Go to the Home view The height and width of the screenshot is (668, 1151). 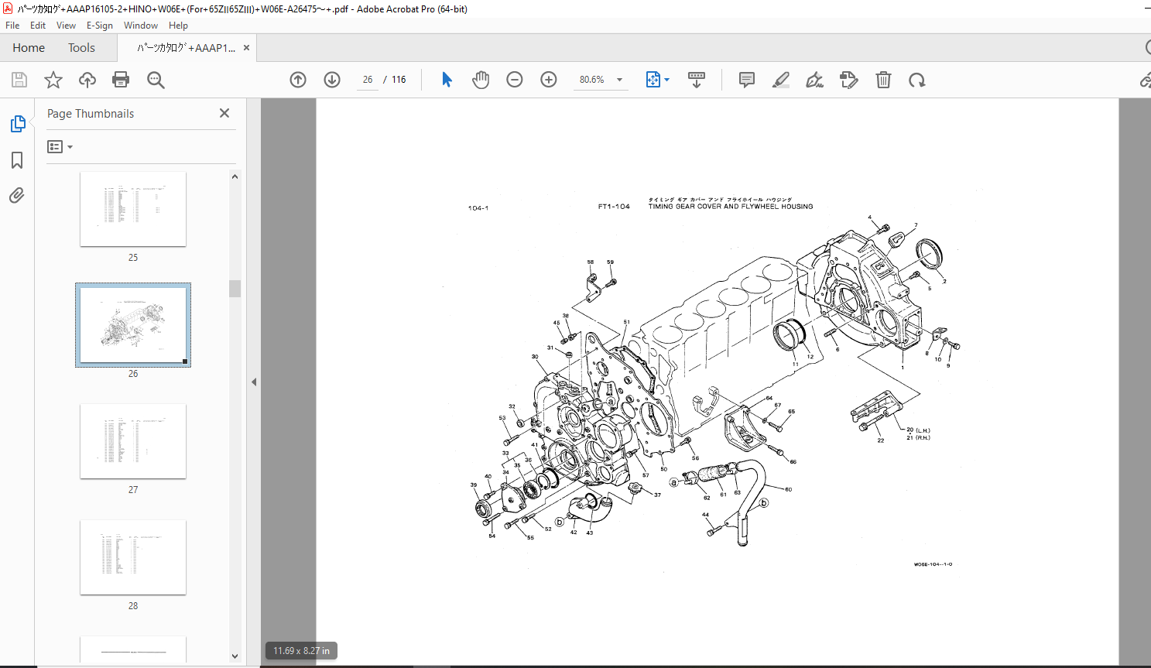(x=29, y=48)
